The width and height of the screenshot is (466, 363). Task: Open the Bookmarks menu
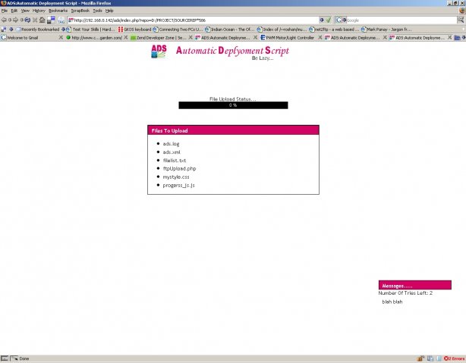(58, 11)
